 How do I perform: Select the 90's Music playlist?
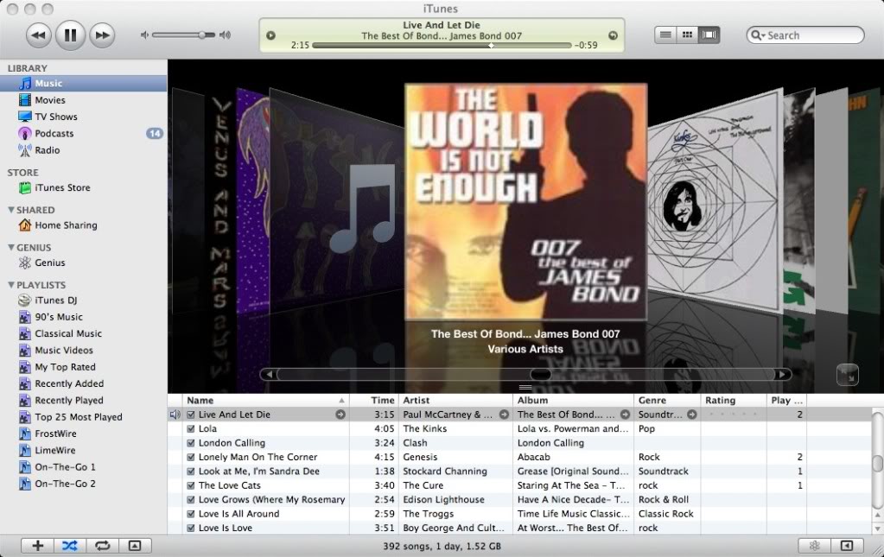(x=84, y=317)
